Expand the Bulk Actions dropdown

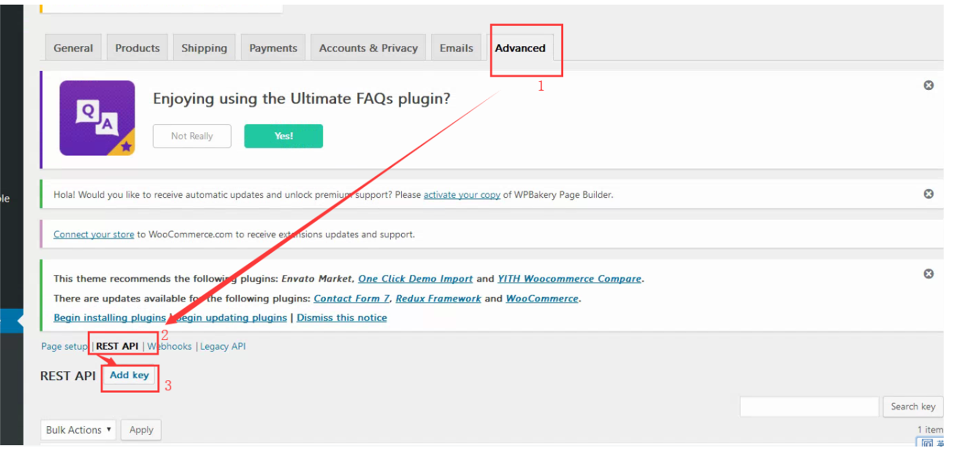pyautogui.click(x=78, y=430)
